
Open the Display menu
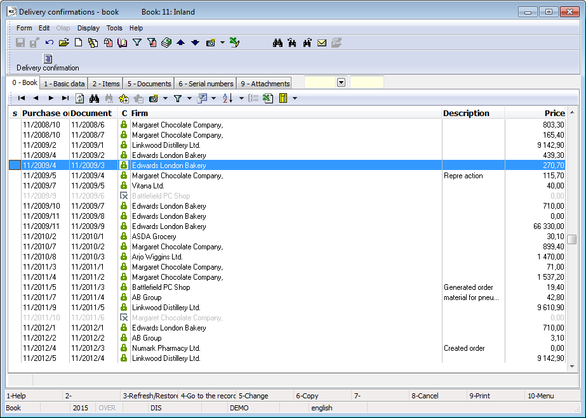coord(88,28)
